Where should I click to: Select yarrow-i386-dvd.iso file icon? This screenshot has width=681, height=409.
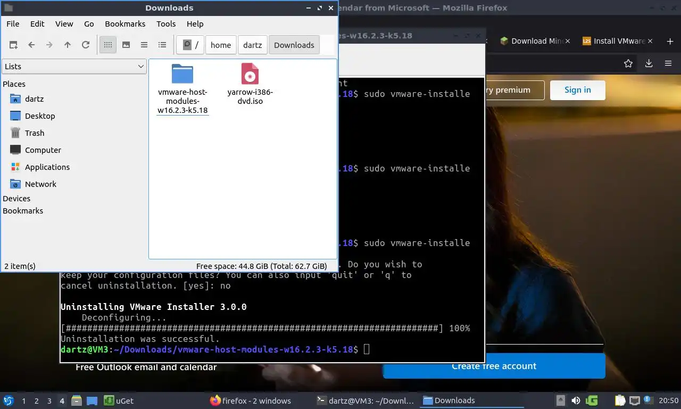pos(250,74)
